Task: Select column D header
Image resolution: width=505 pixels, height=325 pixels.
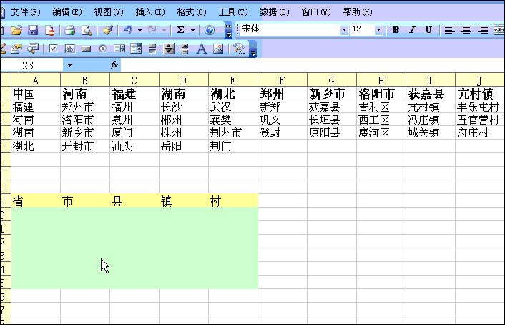Action: click(184, 80)
